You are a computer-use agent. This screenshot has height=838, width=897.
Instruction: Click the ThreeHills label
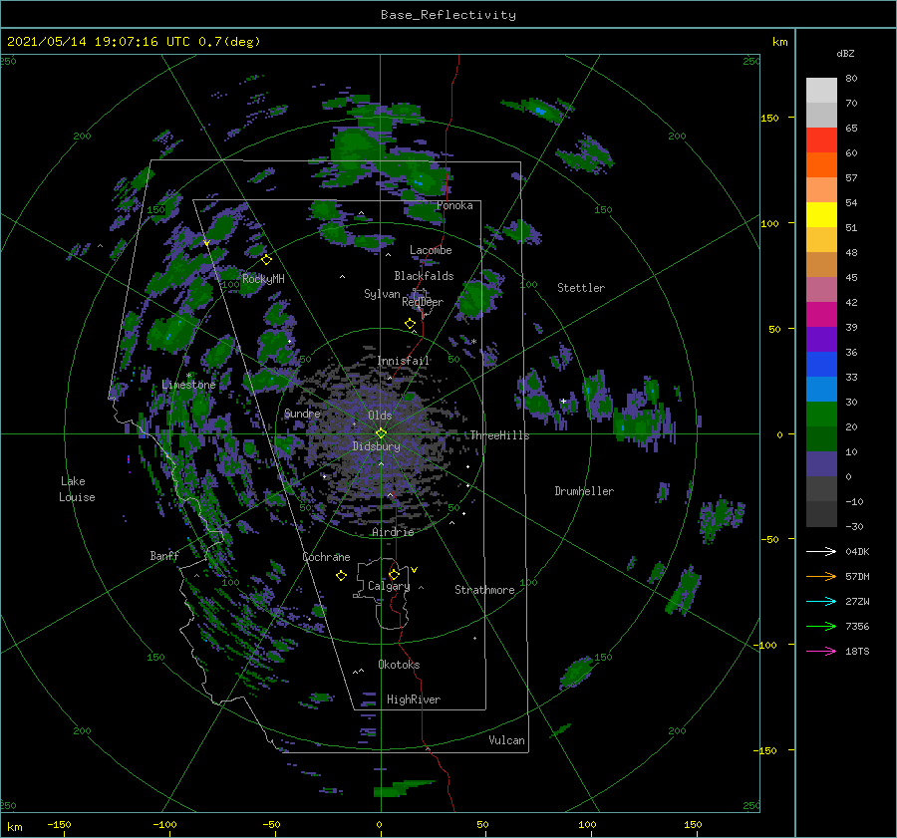click(500, 435)
